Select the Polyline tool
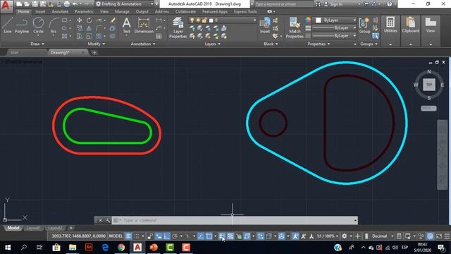The image size is (451, 254). [x=22, y=25]
